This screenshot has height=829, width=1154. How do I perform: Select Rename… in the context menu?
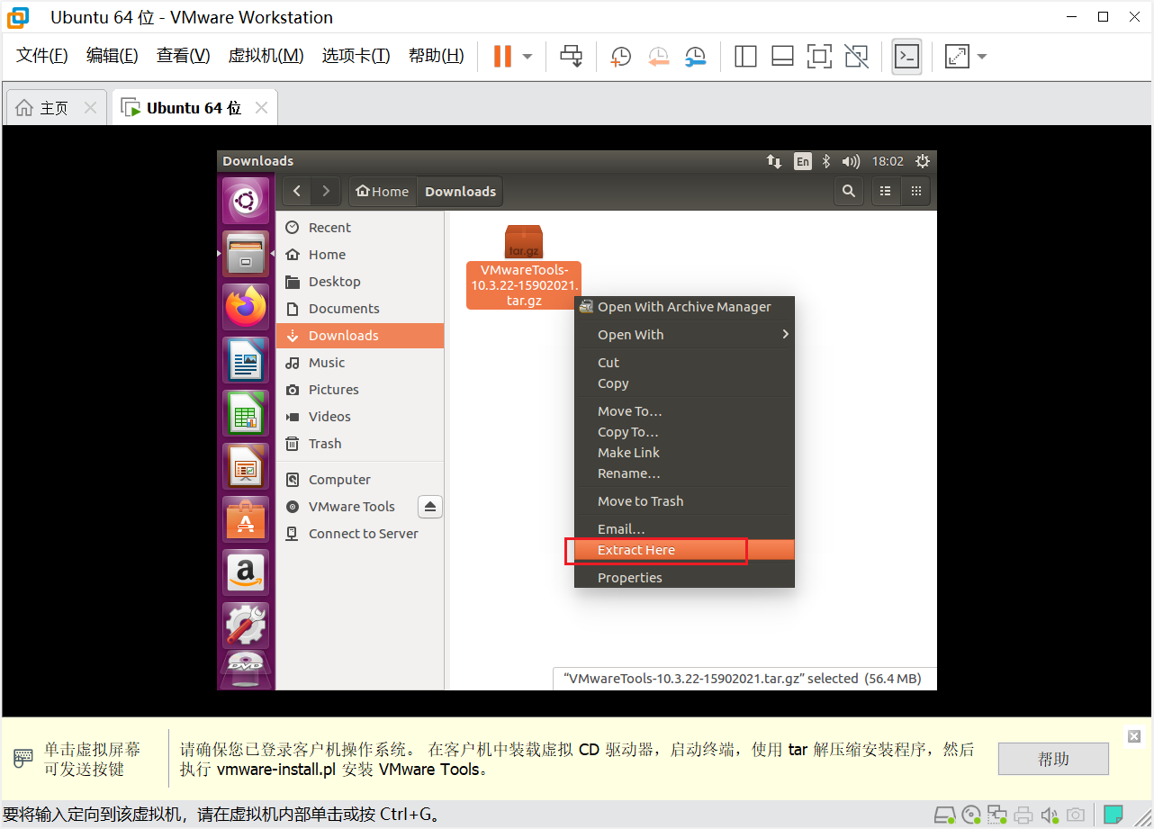click(684, 473)
